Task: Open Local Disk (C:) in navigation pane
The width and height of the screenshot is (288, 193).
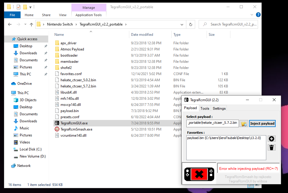Action: click(x=31, y=149)
